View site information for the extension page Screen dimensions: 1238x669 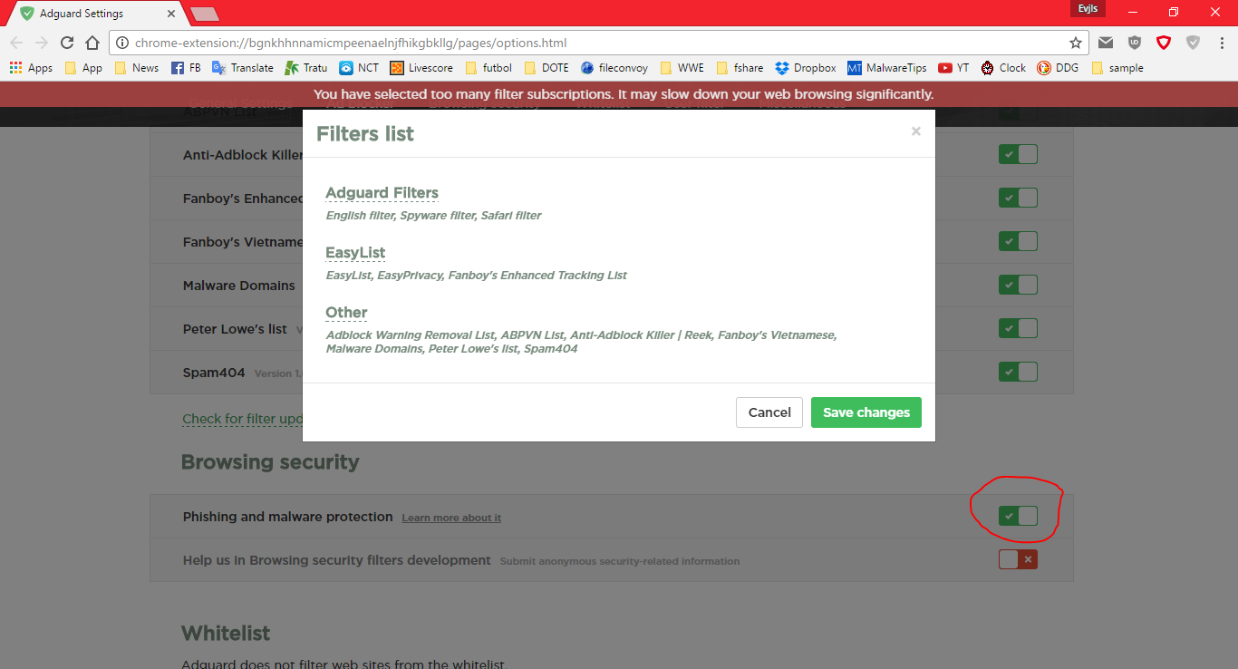[x=123, y=43]
